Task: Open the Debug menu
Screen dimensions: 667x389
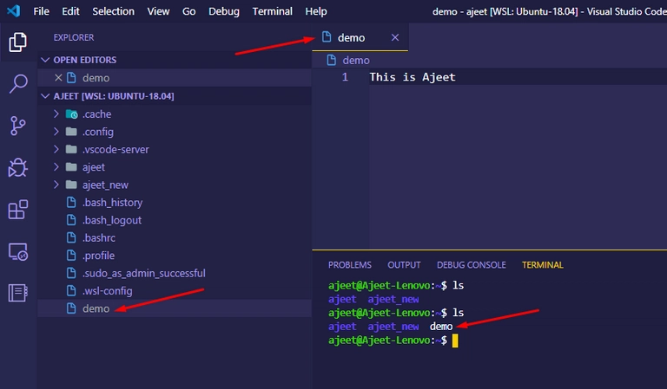Action: (224, 11)
